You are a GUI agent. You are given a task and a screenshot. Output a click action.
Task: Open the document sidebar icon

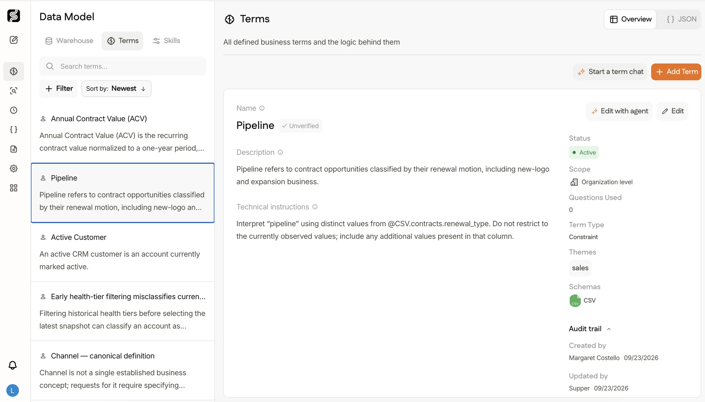[x=14, y=149]
